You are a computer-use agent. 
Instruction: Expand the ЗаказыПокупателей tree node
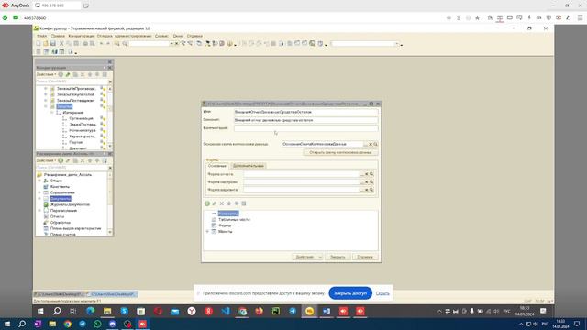(x=46, y=94)
